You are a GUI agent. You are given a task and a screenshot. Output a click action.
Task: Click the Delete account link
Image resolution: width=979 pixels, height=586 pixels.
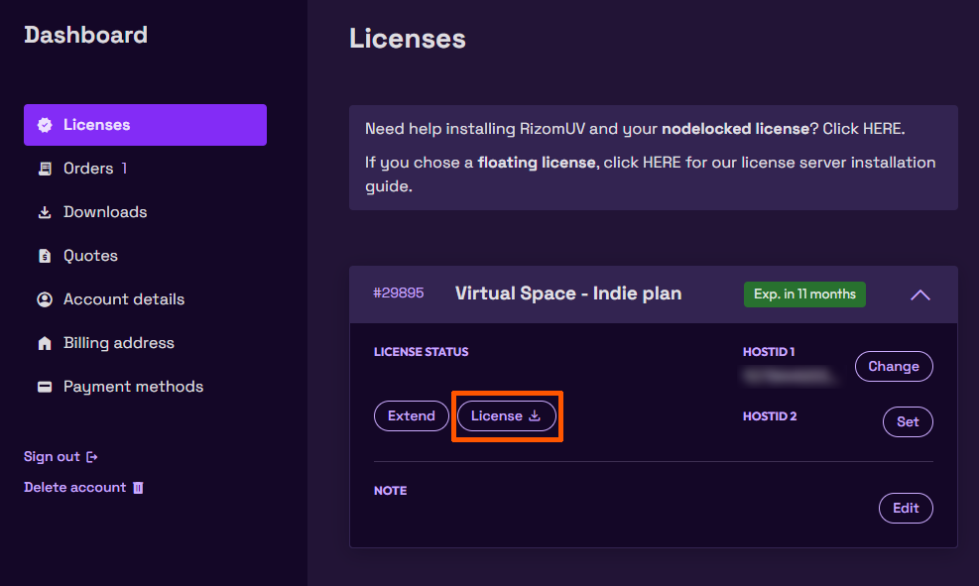click(x=83, y=488)
